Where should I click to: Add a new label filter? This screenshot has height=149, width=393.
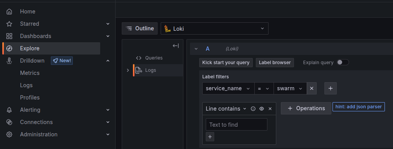(331, 88)
